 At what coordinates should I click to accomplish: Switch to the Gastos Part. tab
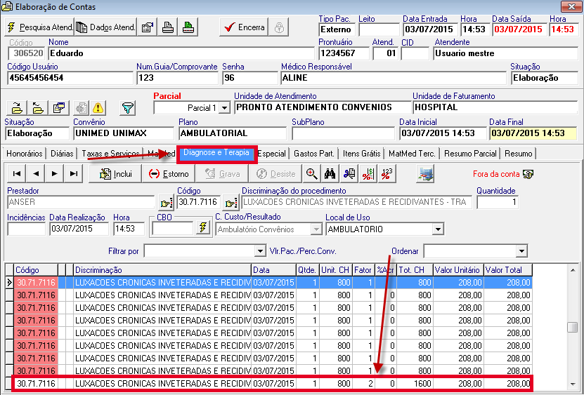pyautogui.click(x=315, y=153)
